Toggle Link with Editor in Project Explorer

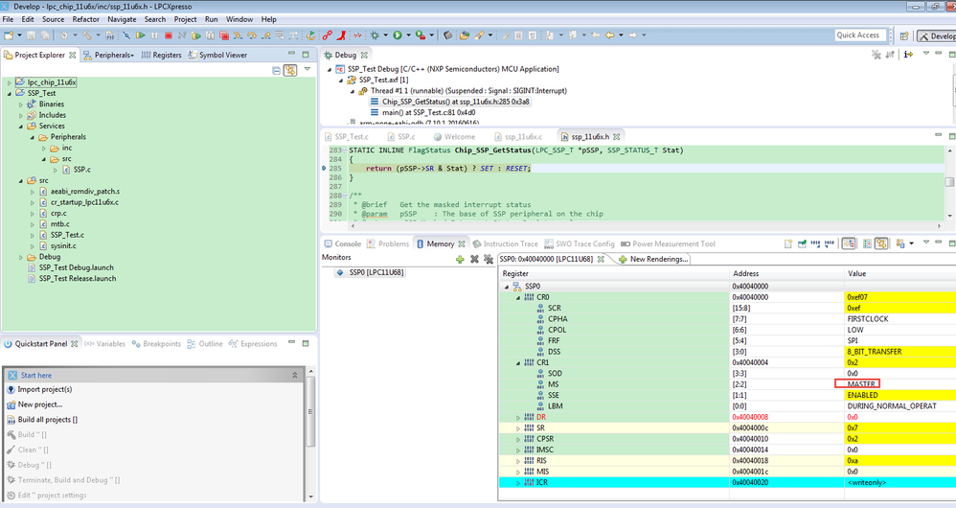tap(290, 70)
